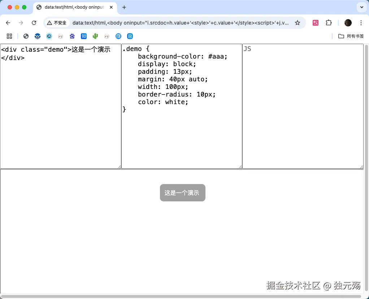369x299 pixels.
Task: Open the blue wave-circle bookmark
Action: tap(38, 36)
